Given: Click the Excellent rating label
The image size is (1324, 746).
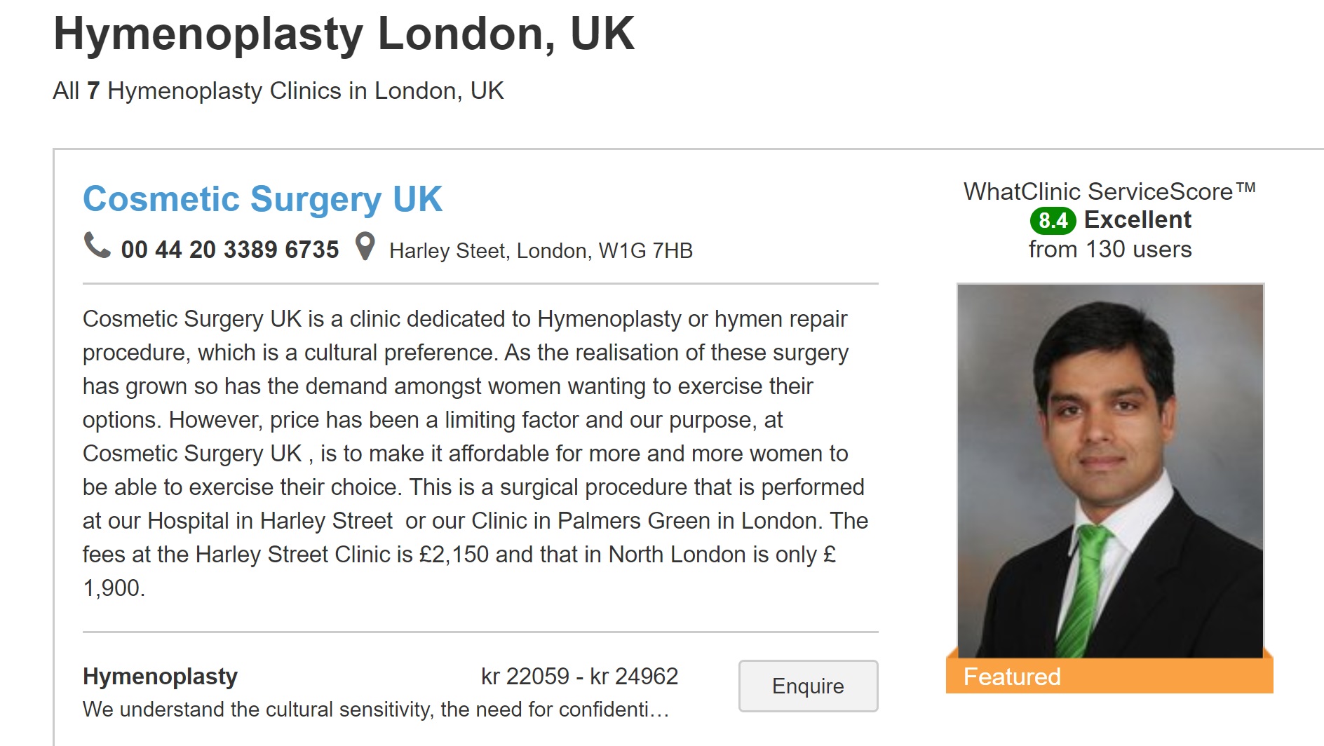Looking at the screenshot, I should coord(1137,220).
